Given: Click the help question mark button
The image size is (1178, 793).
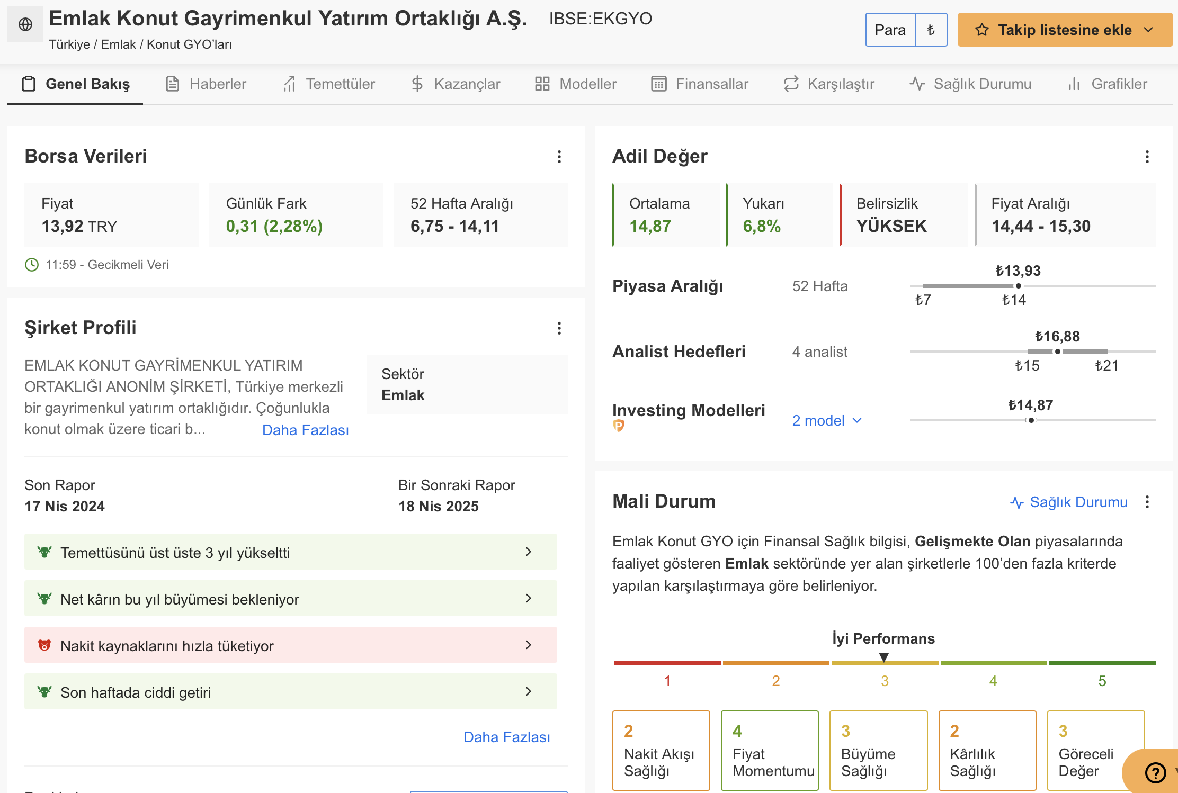Looking at the screenshot, I should click(x=1155, y=773).
